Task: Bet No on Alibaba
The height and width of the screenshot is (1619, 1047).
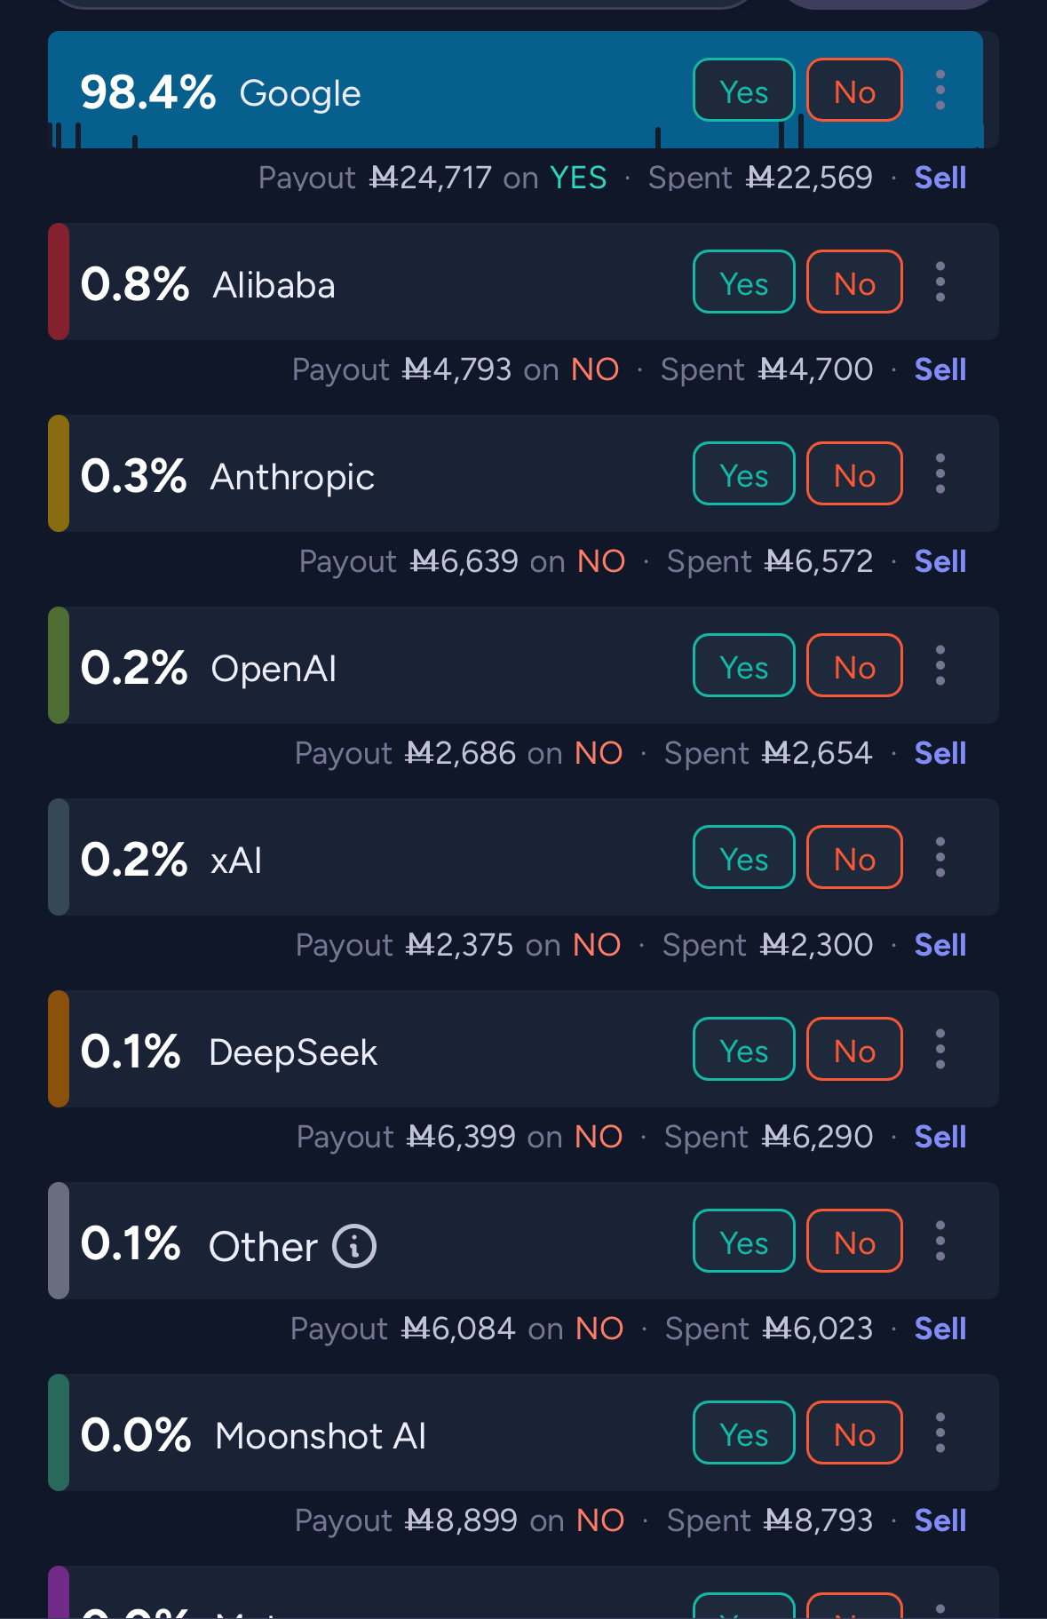Action: [x=854, y=282]
